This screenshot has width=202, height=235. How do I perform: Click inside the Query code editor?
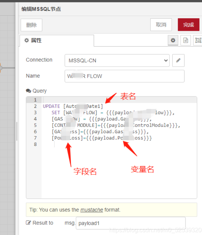point(112,147)
